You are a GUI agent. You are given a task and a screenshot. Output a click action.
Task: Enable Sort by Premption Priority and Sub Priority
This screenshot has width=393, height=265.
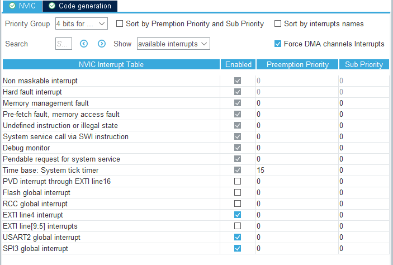pos(120,24)
